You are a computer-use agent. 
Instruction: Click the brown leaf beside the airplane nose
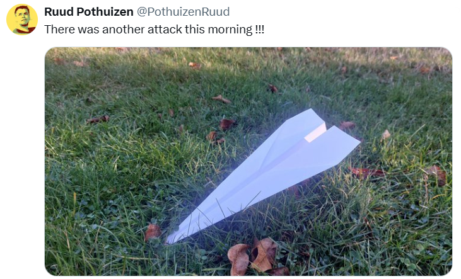(153, 232)
